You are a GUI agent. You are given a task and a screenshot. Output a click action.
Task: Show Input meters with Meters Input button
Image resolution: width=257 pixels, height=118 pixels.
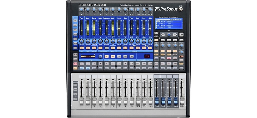75,85
